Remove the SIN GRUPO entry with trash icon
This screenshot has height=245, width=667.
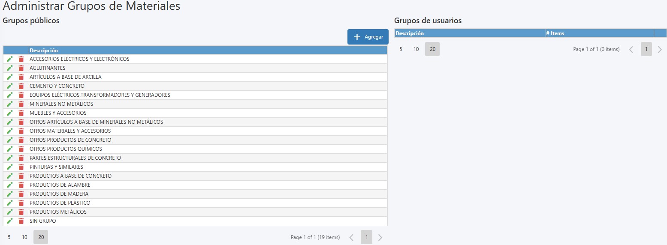(x=21, y=221)
